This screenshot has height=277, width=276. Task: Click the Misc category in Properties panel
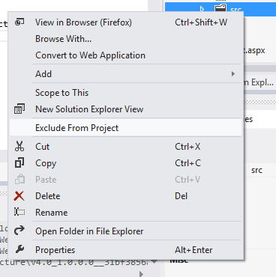(179, 261)
